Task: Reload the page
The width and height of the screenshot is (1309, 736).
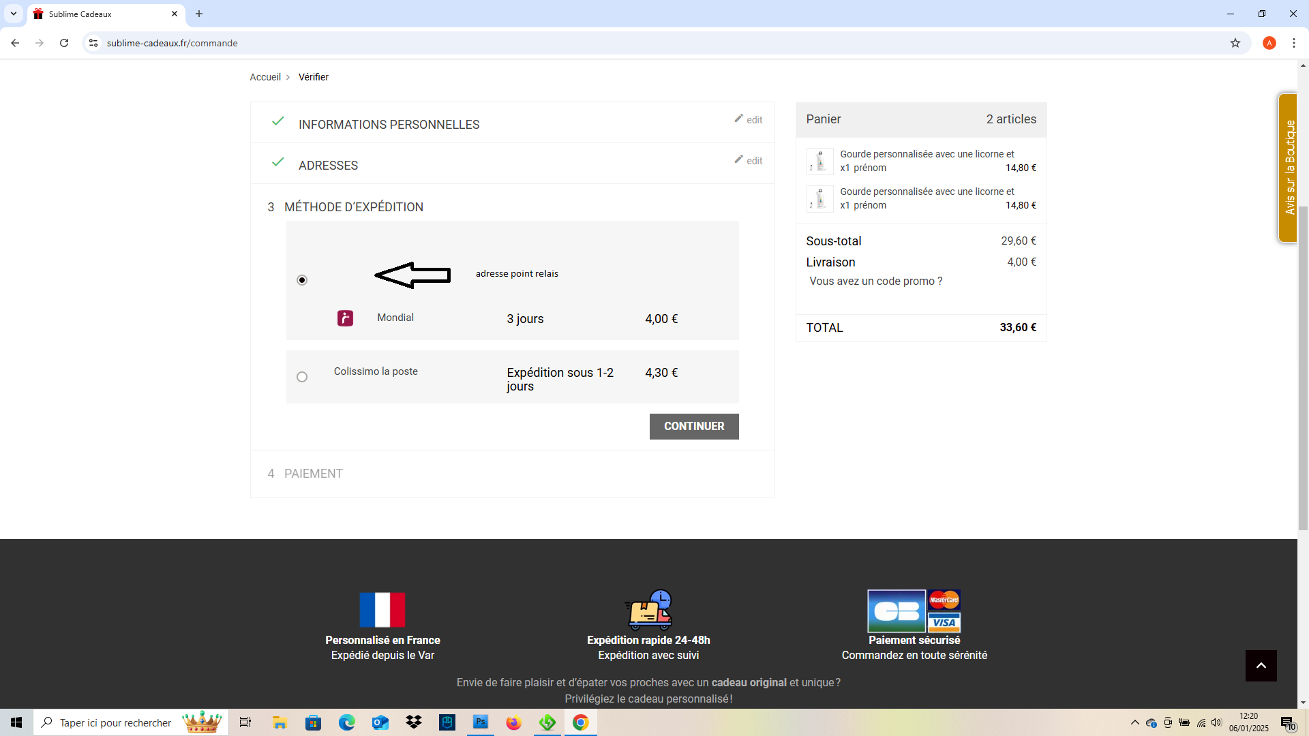Action: [x=64, y=43]
